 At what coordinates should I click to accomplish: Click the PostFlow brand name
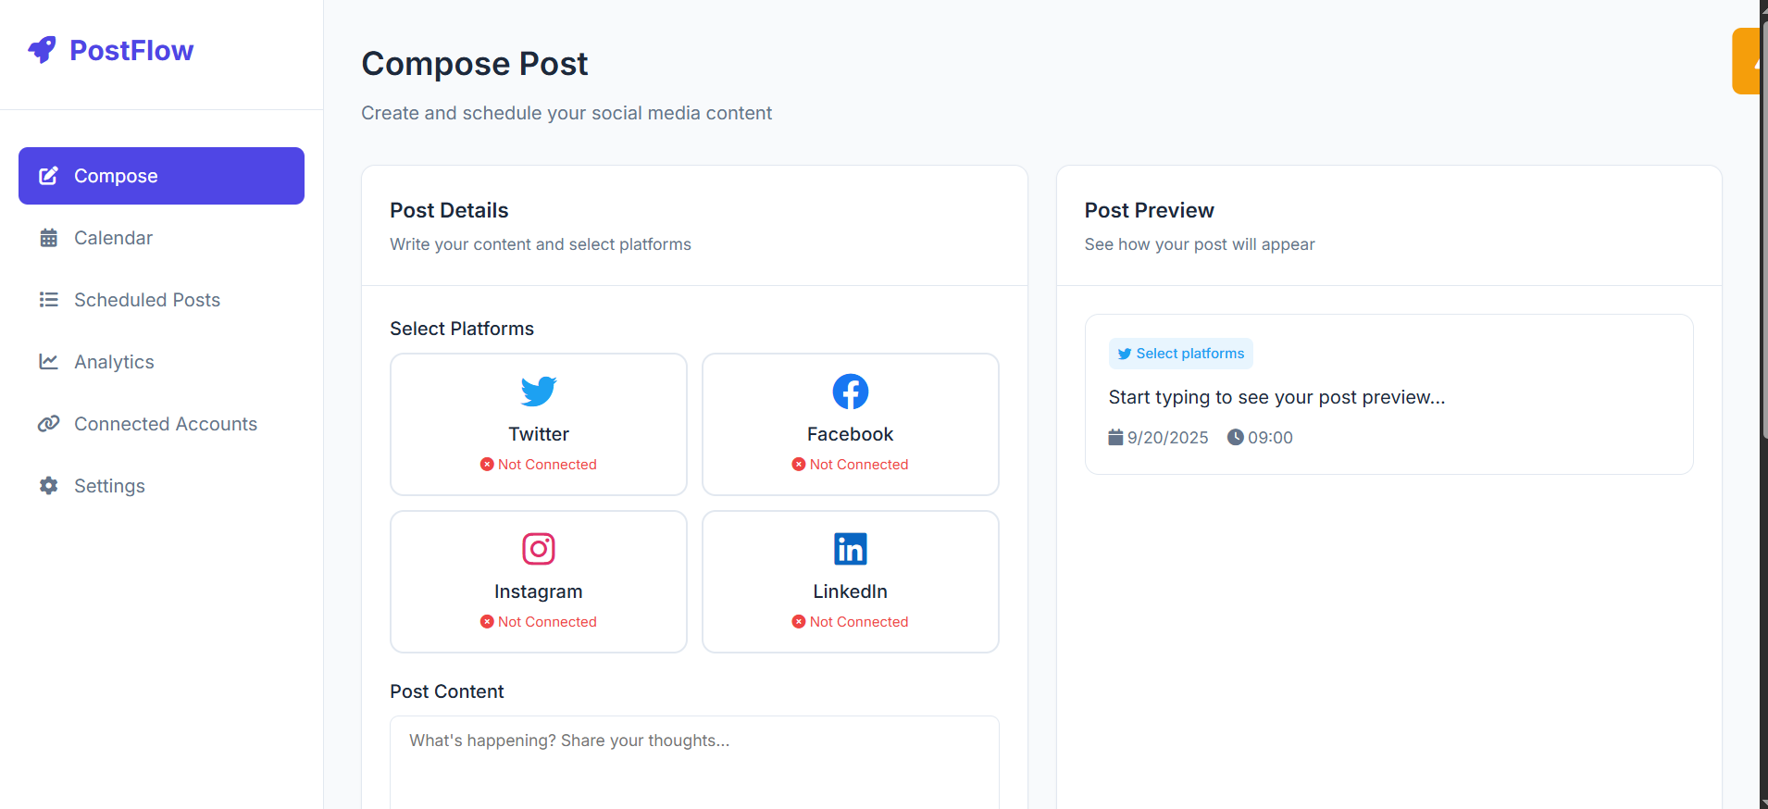pyautogui.click(x=131, y=50)
